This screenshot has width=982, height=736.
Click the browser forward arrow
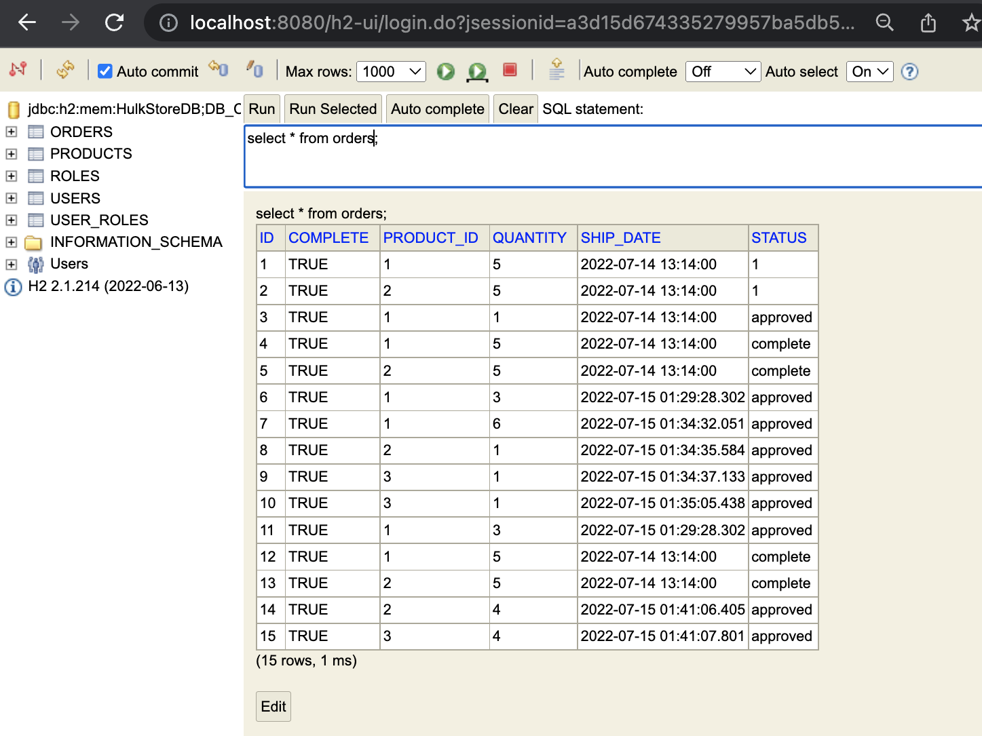[x=71, y=22]
